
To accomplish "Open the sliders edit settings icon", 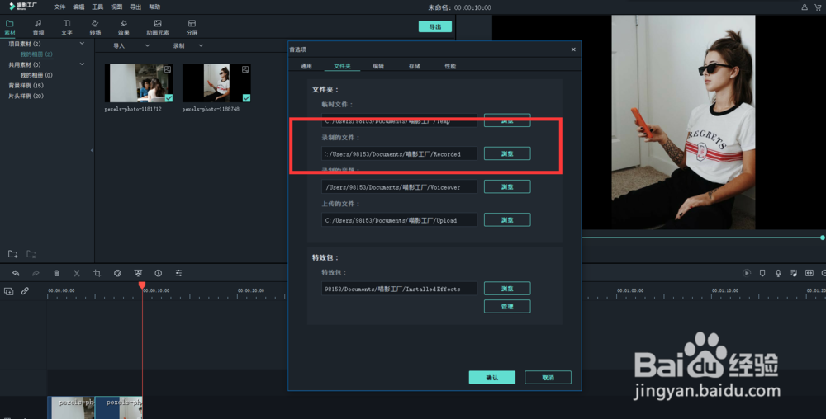I will pos(178,273).
